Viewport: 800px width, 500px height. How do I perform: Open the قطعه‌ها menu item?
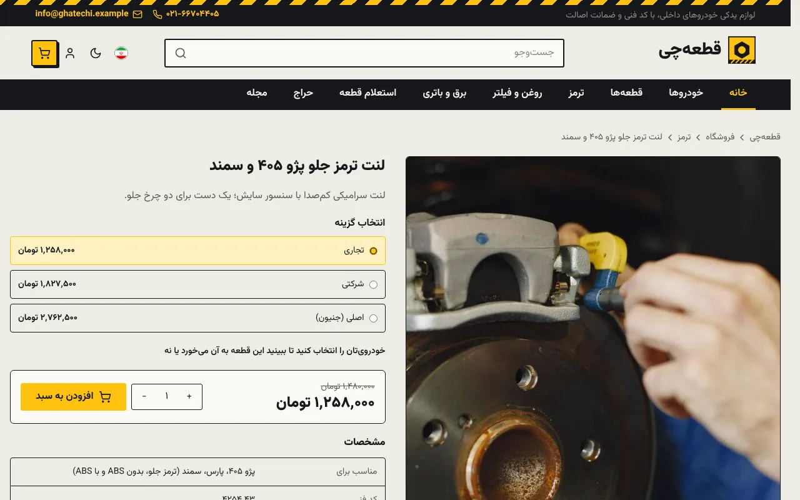[627, 93]
